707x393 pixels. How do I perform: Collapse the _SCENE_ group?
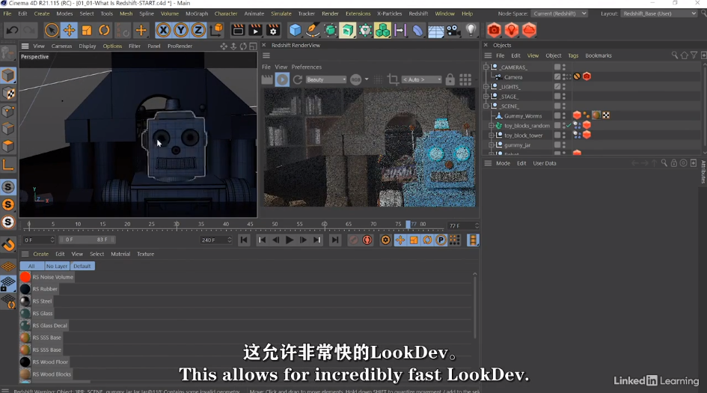click(486, 106)
